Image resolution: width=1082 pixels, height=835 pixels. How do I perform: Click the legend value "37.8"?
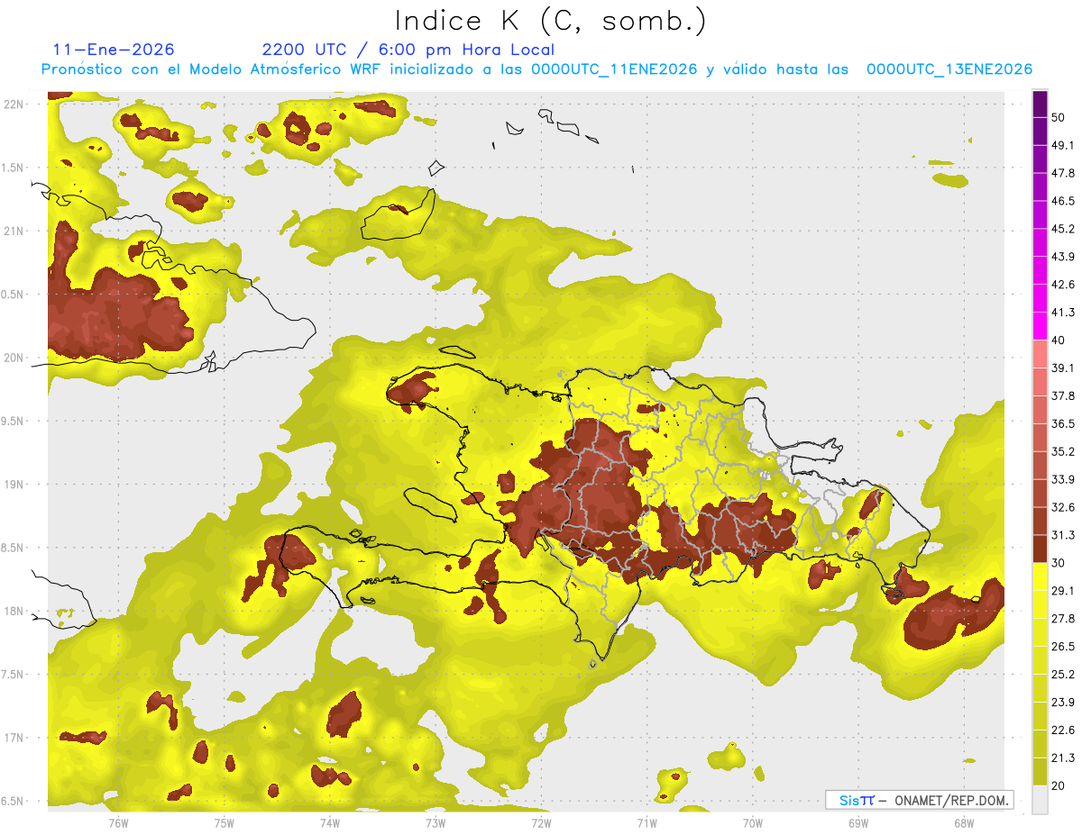(1063, 395)
